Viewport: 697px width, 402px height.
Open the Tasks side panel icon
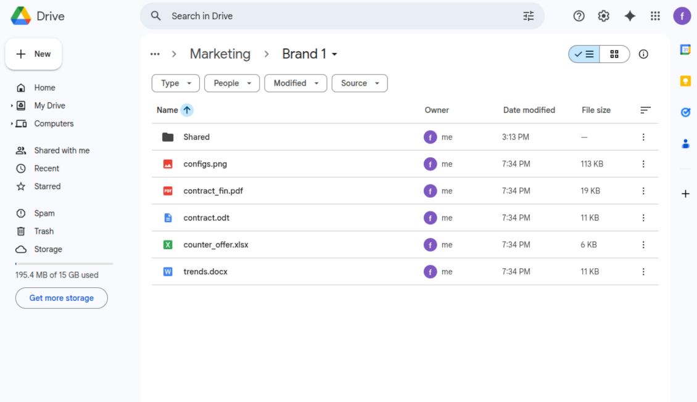[685, 112]
